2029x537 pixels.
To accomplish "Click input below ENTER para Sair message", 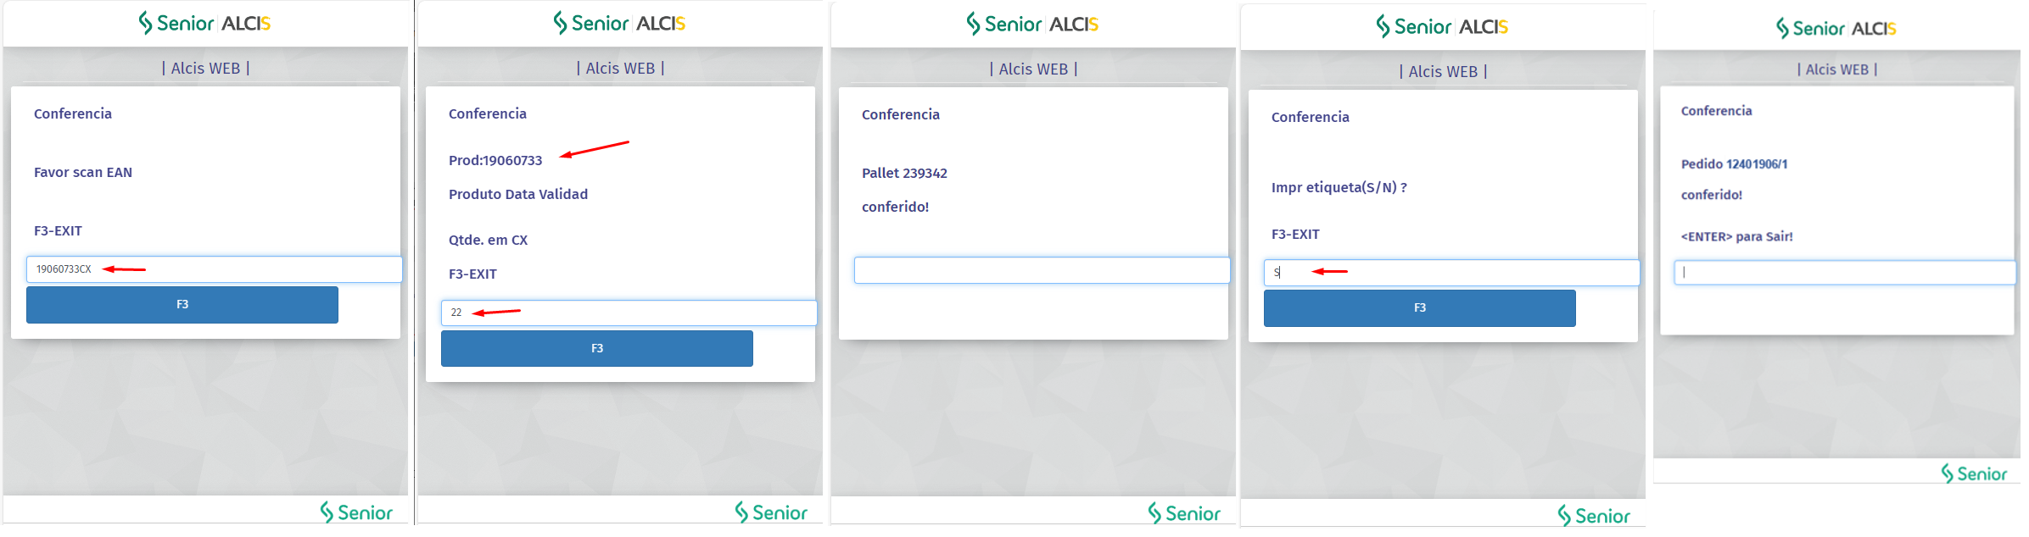I will pos(1844,273).
